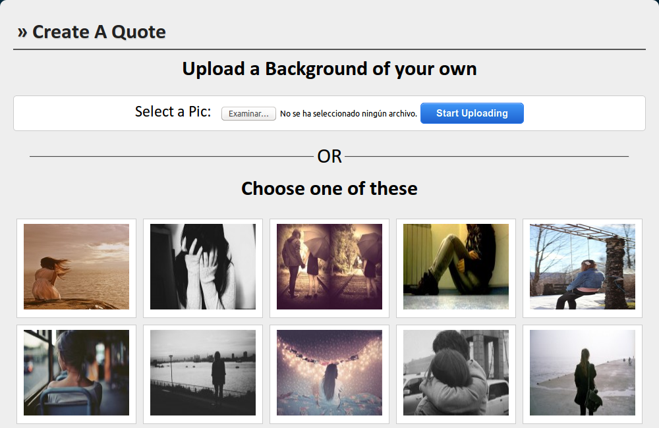Choose the black-and-white girl covering her face thumbnail
This screenshot has height=428, width=659.
(x=203, y=267)
